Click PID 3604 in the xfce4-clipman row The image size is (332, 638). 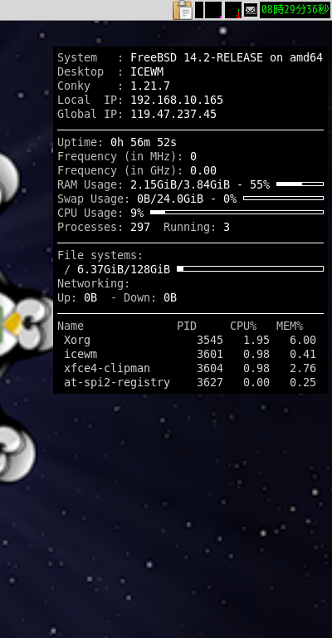click(x=210, y=368)
